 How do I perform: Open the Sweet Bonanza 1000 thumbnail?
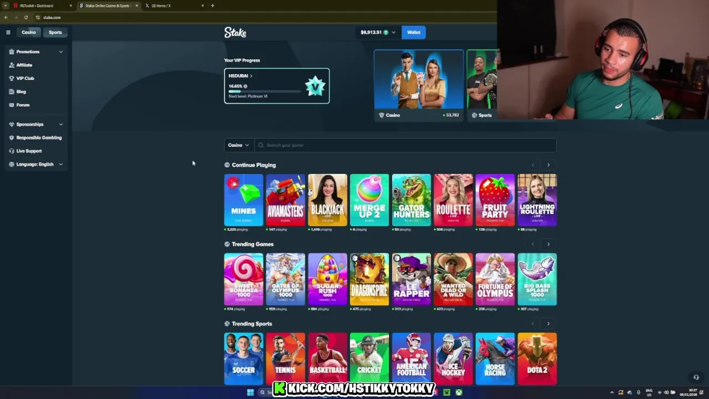tap(244, 279)
